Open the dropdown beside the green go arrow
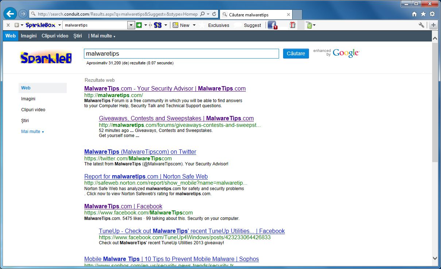The image size is (441, 269). click(x=146, y=25)
